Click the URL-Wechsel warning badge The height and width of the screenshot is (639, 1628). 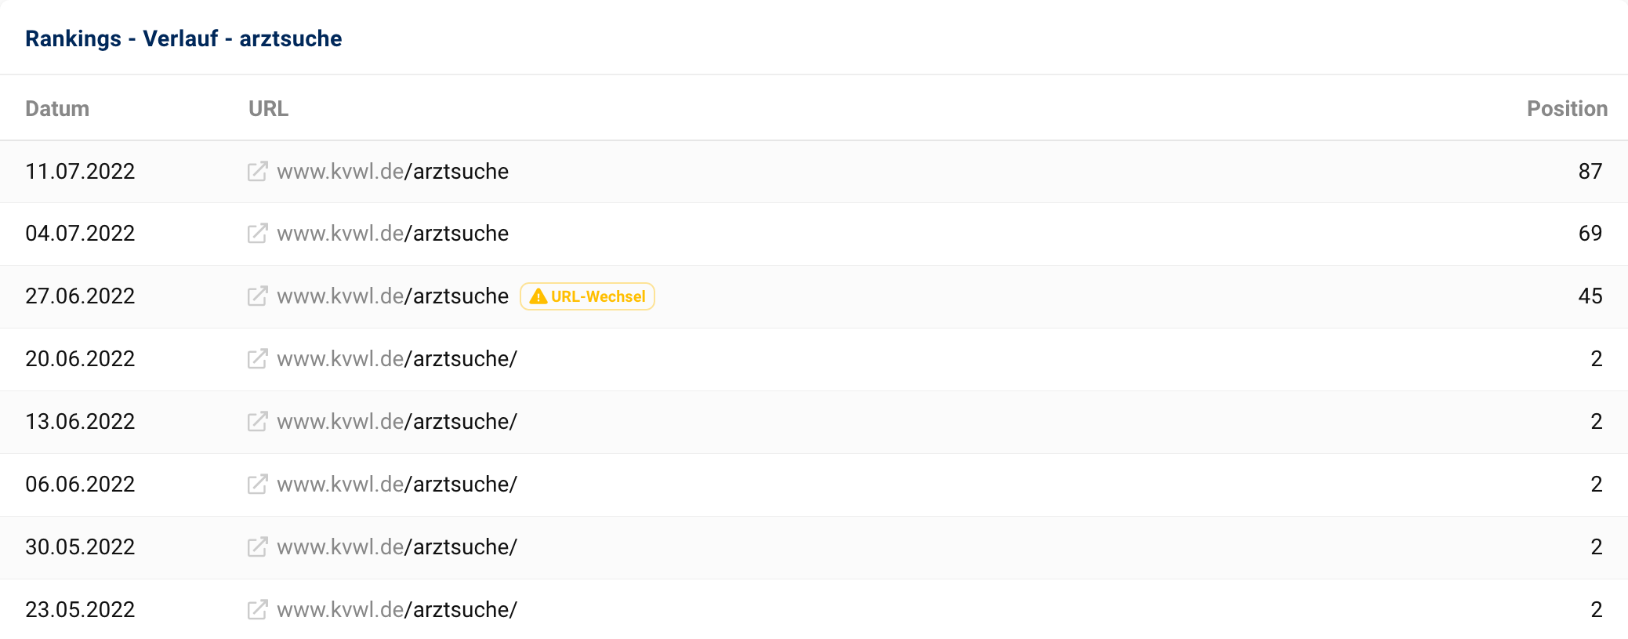pos(587,296)
